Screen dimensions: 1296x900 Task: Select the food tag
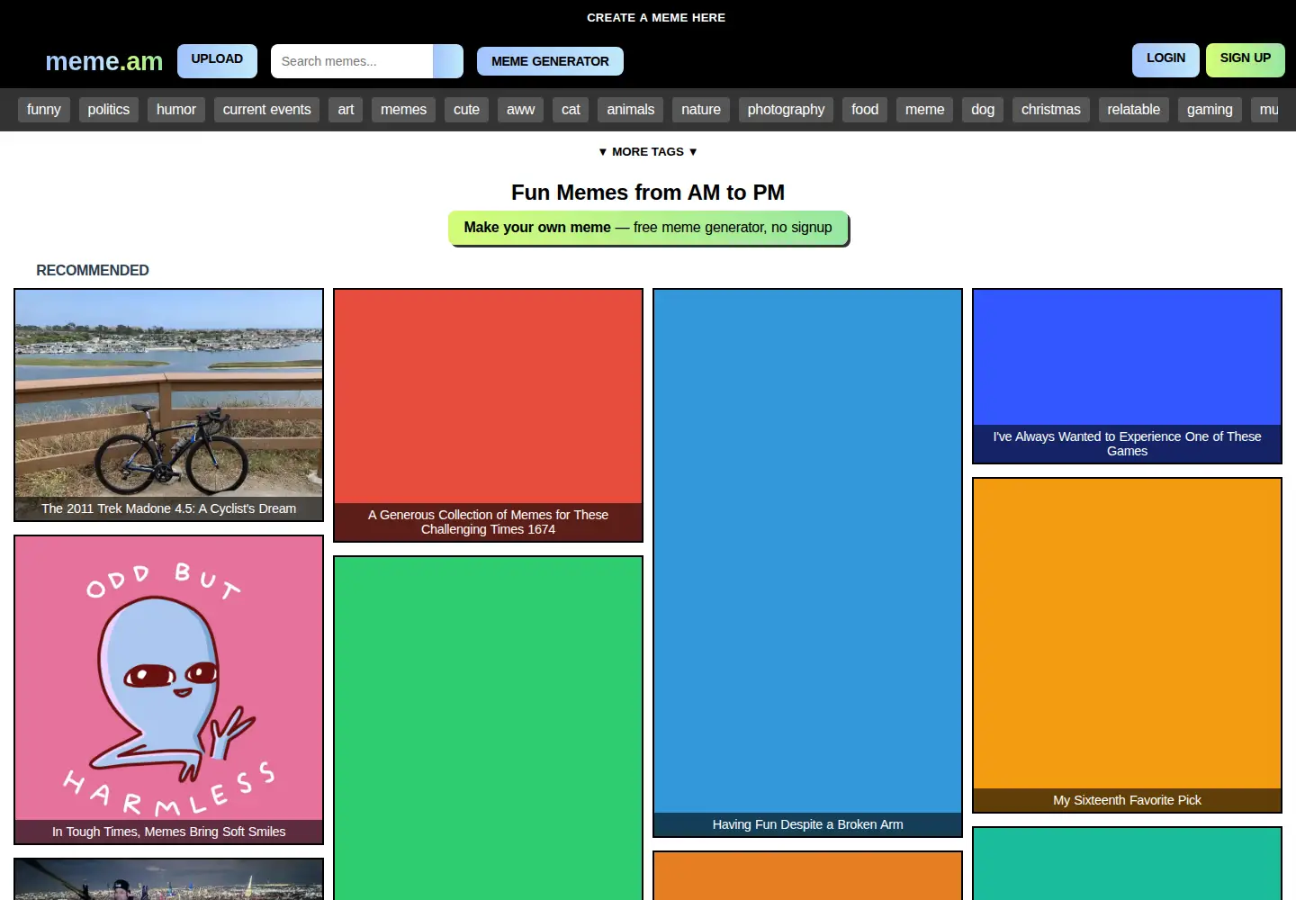[x=865, y=110]
